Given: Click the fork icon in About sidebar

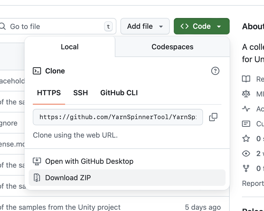Looking at the screenshot, I should (246, 168).
